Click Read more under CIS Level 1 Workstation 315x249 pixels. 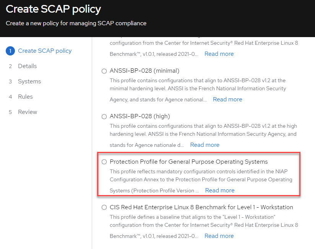(219, 236)
